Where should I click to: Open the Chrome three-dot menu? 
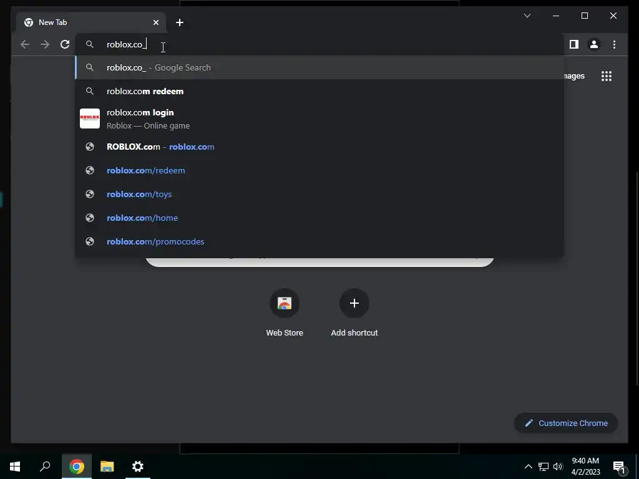(x=614, y=44)
